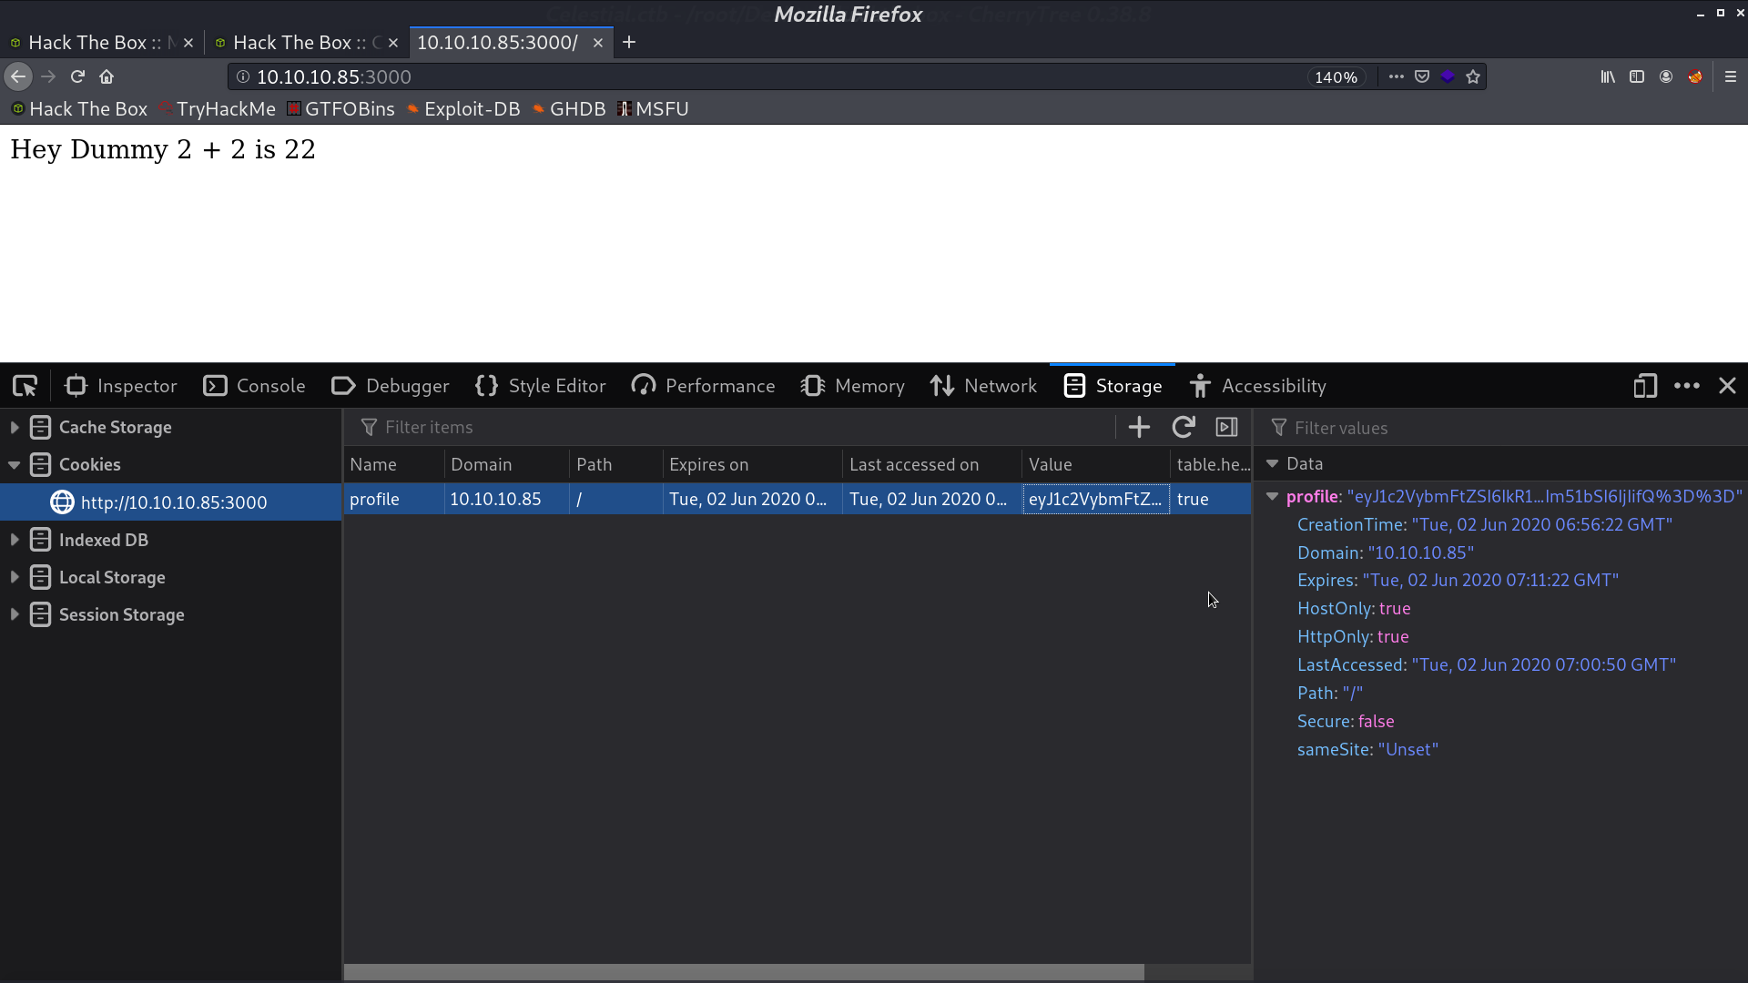The width and height of the screenshot is (1748, 983).
Task: Open the TryHackMe bookmark
Action: pyautogui.click(x=217, y=108)
